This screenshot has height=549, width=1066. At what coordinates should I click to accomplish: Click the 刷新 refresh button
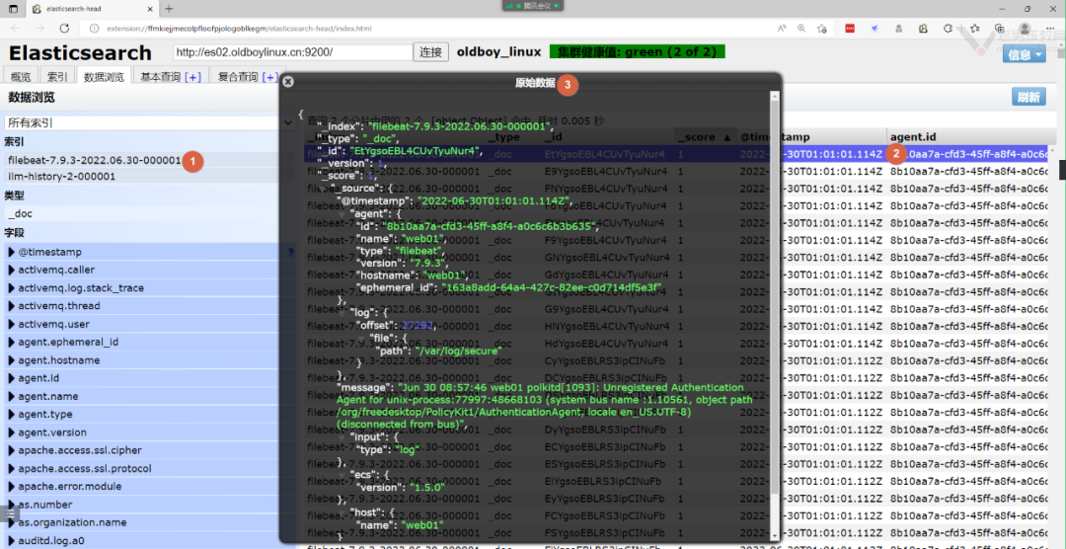pos(1028,97)
